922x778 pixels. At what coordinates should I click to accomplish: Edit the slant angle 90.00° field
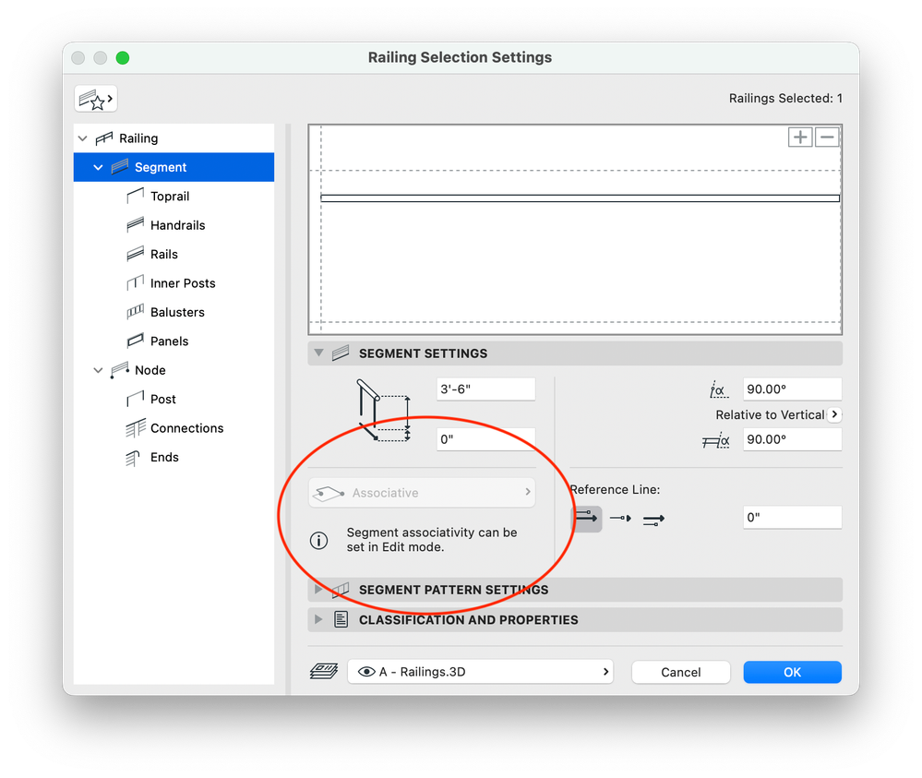click(x=792, y=389)
